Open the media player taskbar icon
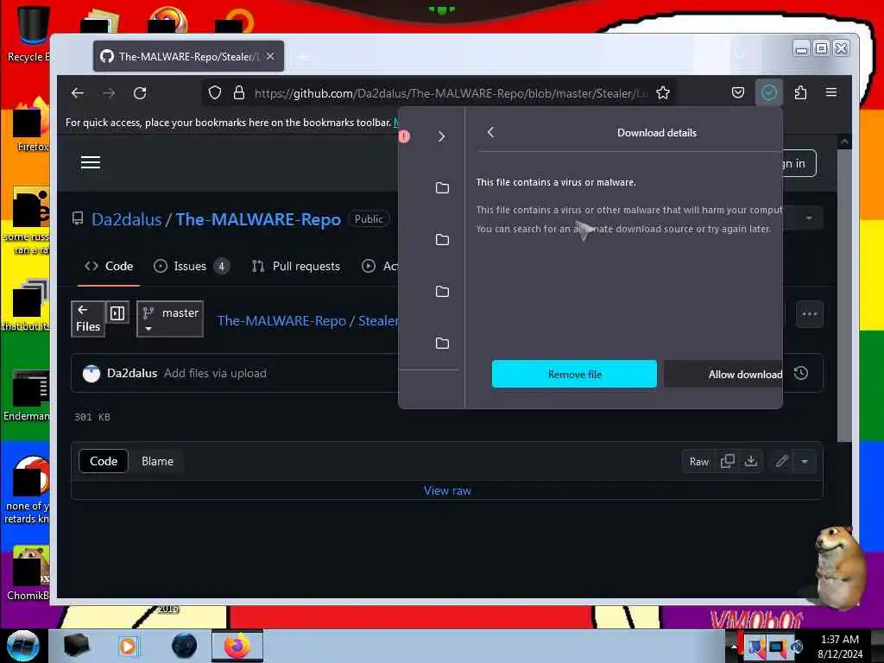The width and height of the screenshot is (884, 663). [x=128, y=646]
